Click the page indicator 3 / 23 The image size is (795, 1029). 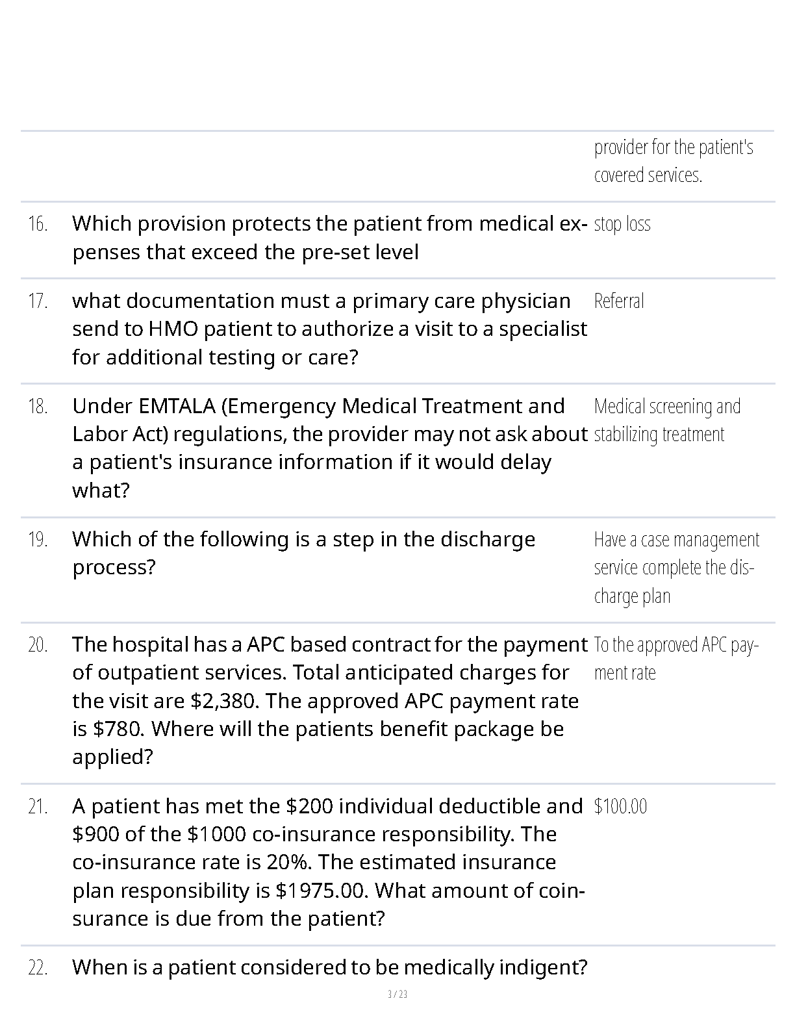(397, 994)
